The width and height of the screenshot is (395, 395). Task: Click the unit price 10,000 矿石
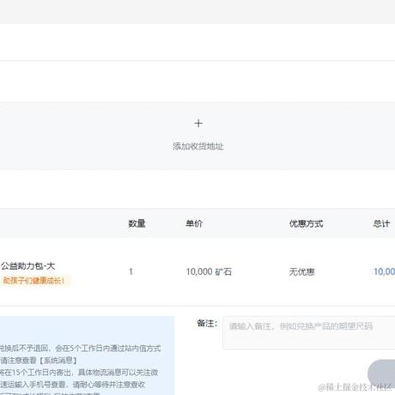click(x=209, y=271)
